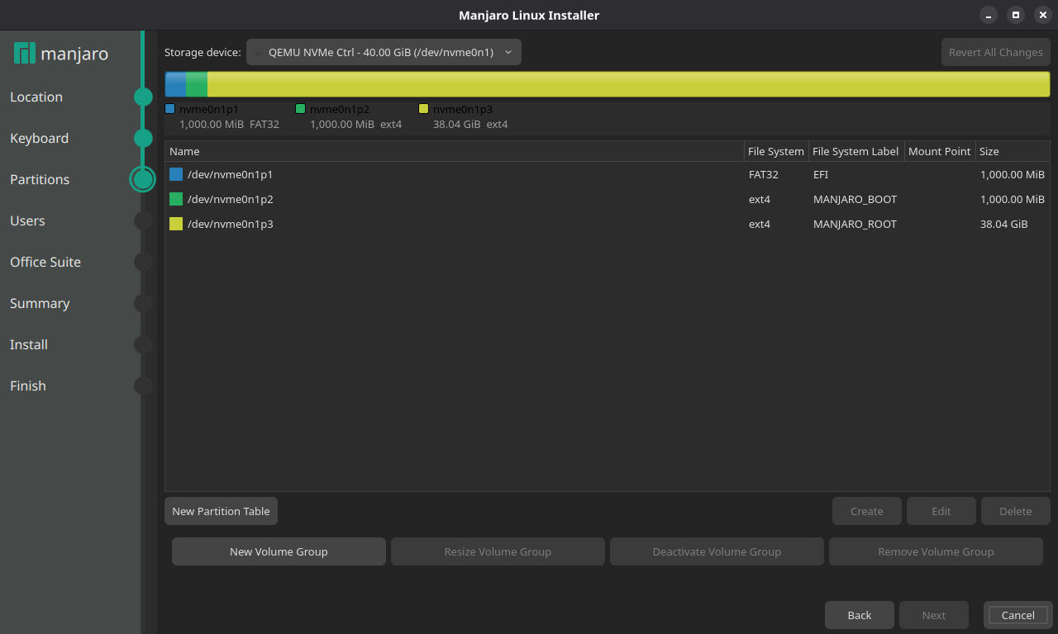The image size is (1058, 634).
Task: Click the yellow nvme0n1p3 segment in partition bar
Action: coord(628,84)
